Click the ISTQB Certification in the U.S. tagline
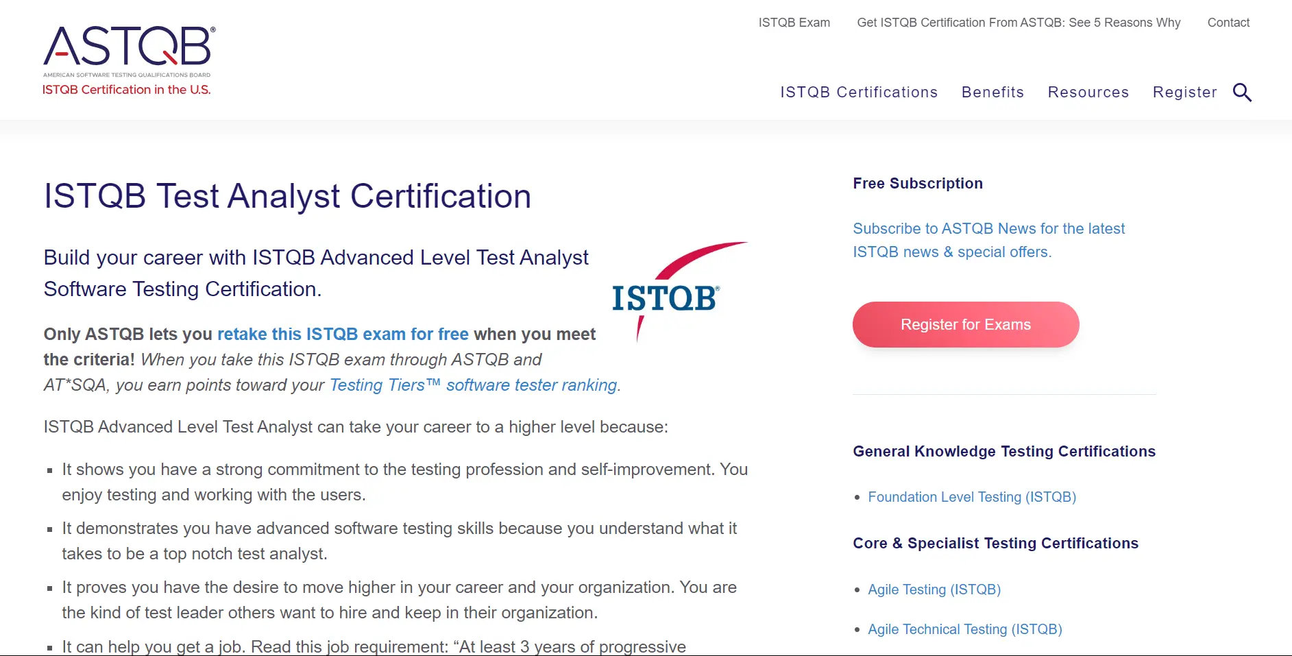This screenshot has width=1292, height=656. tap(127, 90)
